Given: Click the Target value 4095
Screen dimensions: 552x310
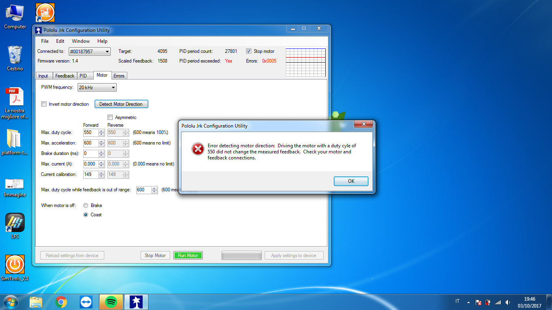Looking at the screenshot, I should tap(162, 52).
